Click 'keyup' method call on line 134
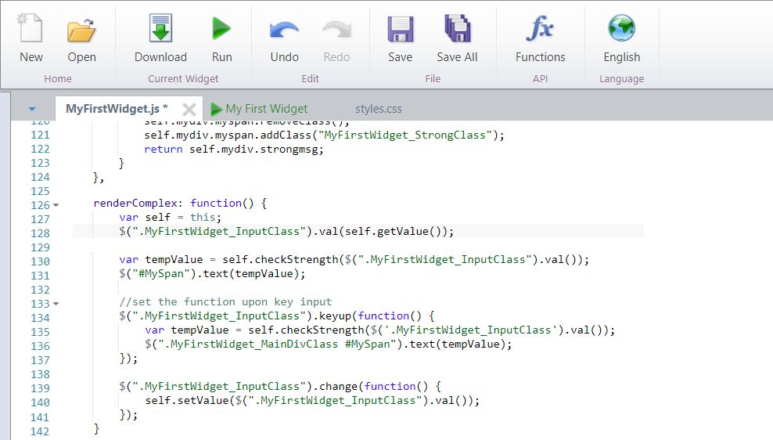 [335, 316]
